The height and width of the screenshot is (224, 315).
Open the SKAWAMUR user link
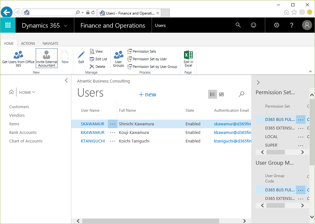(92, 124)
